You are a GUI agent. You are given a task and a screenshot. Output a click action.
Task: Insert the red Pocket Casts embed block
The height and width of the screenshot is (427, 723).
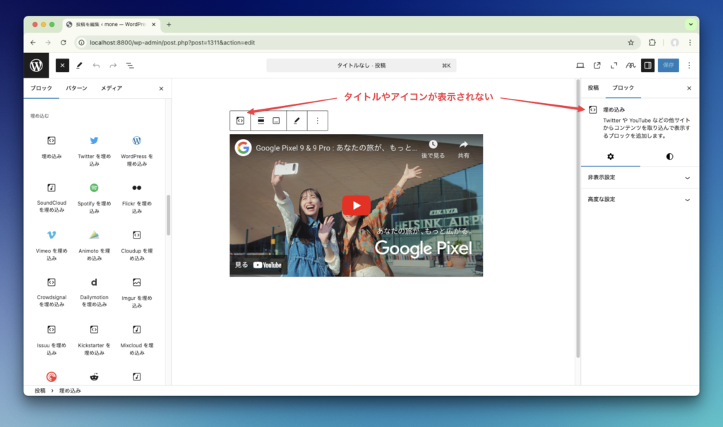(x=52, y=377)
